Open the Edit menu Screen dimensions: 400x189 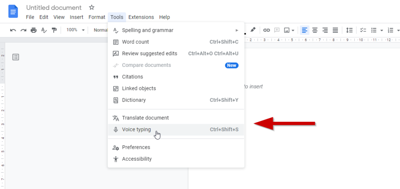(44, 17)
